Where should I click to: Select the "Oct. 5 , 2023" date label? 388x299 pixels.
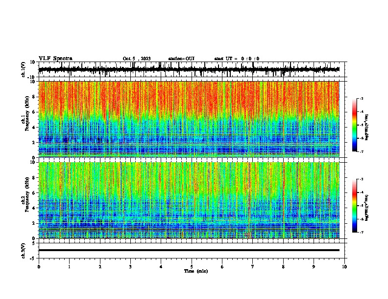[x=137, y=59]
